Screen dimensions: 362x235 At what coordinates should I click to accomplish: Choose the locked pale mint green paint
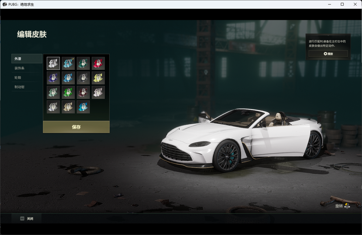[53, 92]
